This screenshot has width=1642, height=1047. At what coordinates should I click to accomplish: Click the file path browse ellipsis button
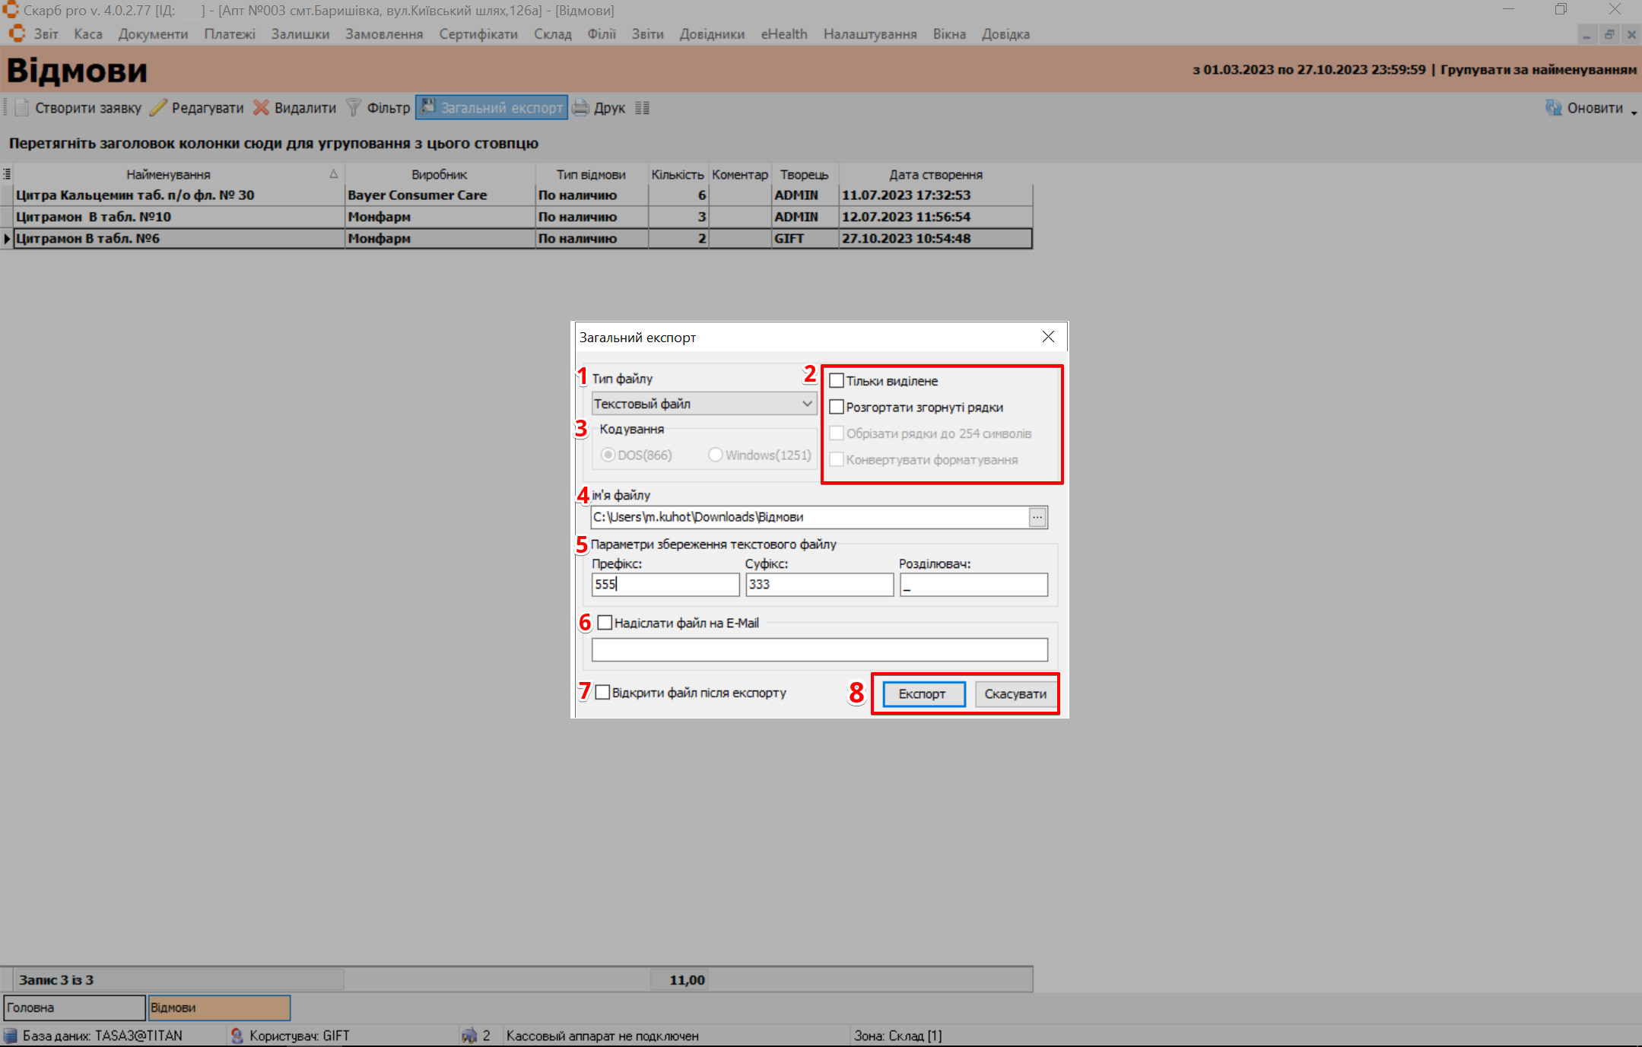click(1037, 517)
